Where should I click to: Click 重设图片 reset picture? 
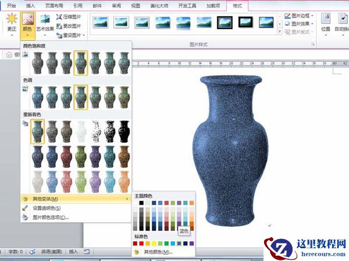(69, 35)
